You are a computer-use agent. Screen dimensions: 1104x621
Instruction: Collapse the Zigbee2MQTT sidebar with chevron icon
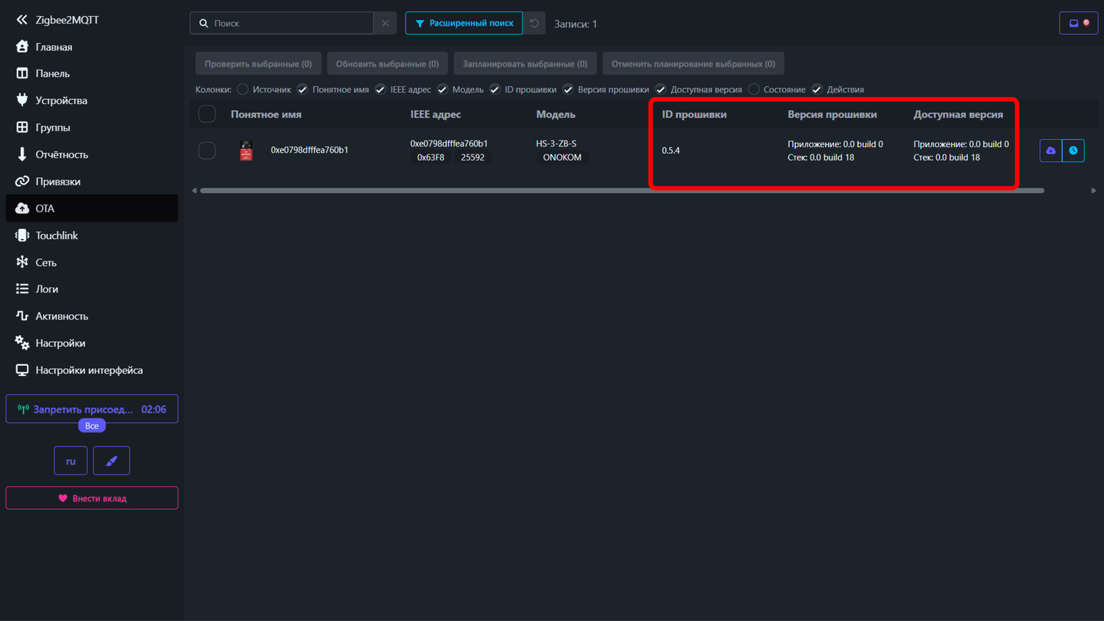pyautogui.click(x=22, y=20)
